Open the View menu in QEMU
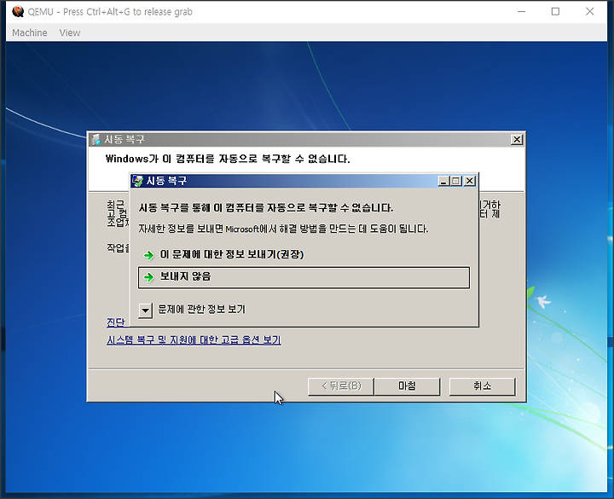The height and width of the screenshot is (499, 614). click(x=70, y=32)
